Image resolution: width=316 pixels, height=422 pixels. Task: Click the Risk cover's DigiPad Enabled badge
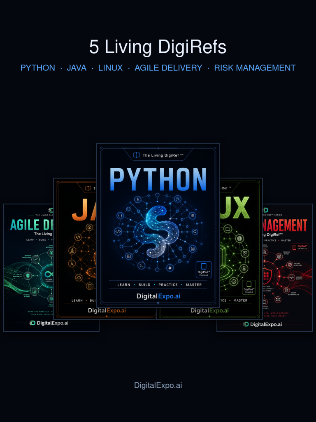300,247
